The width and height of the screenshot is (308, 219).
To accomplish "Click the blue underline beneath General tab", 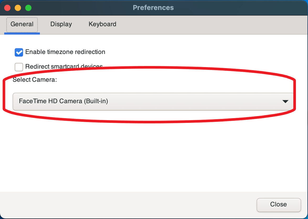I will coord(22,33).
